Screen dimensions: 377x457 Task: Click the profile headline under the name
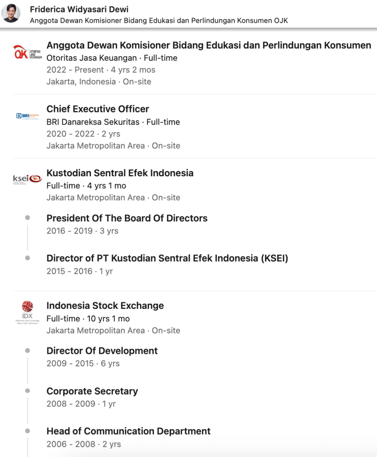point(162,21)
